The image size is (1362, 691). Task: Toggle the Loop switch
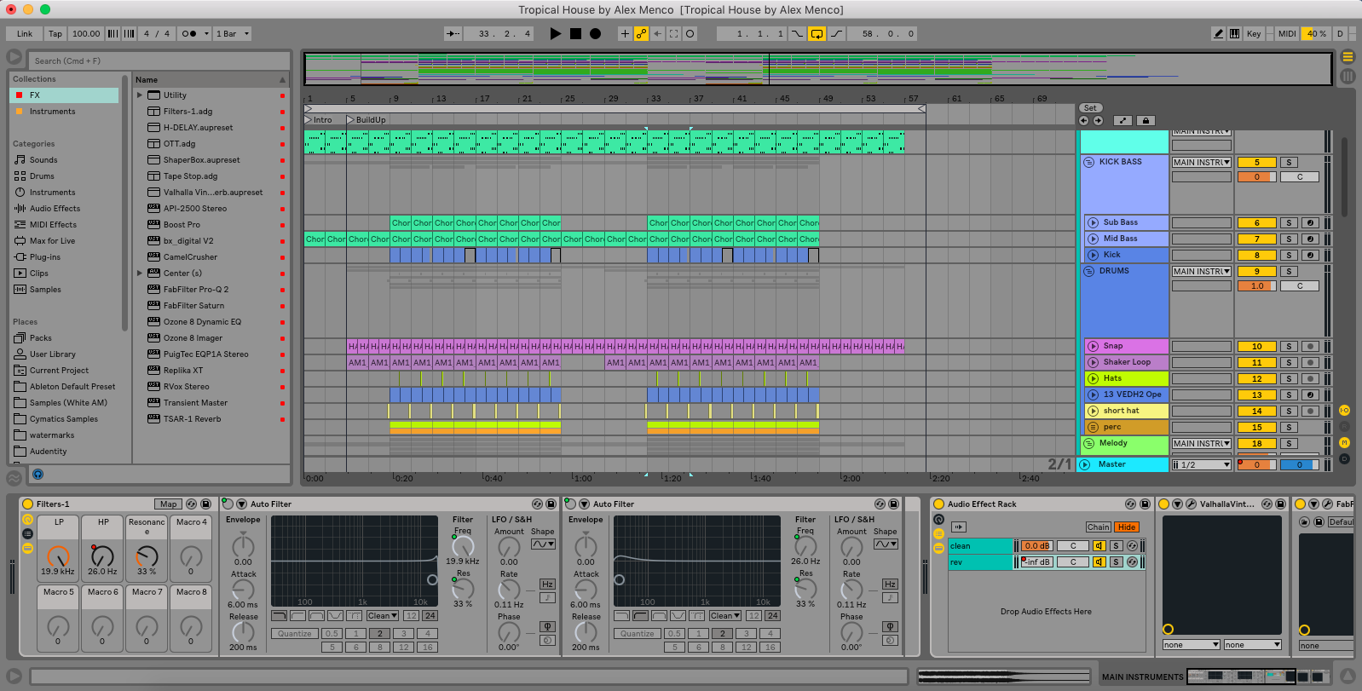point(817,34)
